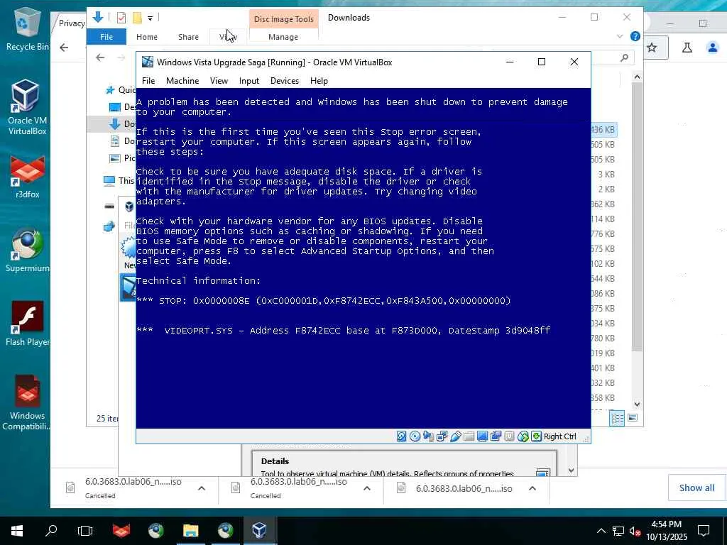This screenshot has width=727, height=545.
Task: Click the VirtualBox VM window title bar icon
Action: [x=148, y=62]
